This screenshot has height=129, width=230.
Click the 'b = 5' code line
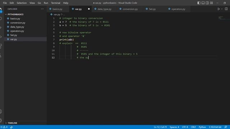coord(85,25)
